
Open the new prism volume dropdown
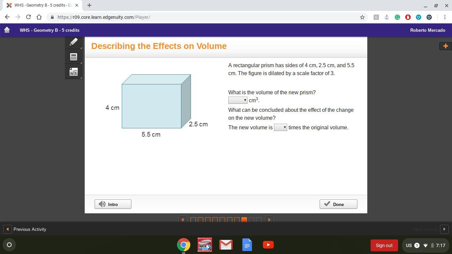tap(238, 100)
